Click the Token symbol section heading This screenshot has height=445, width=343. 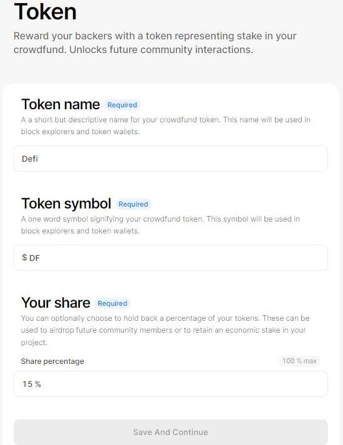(x=66, y=203)
